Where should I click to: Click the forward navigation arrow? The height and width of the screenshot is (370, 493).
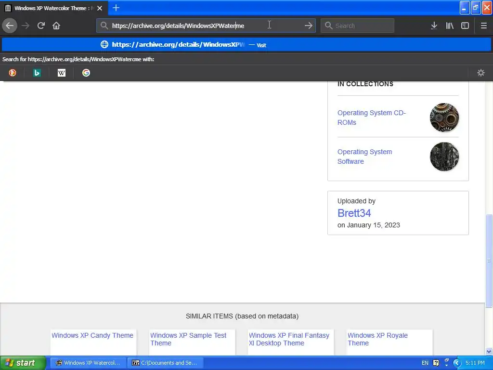pos(26,26)
